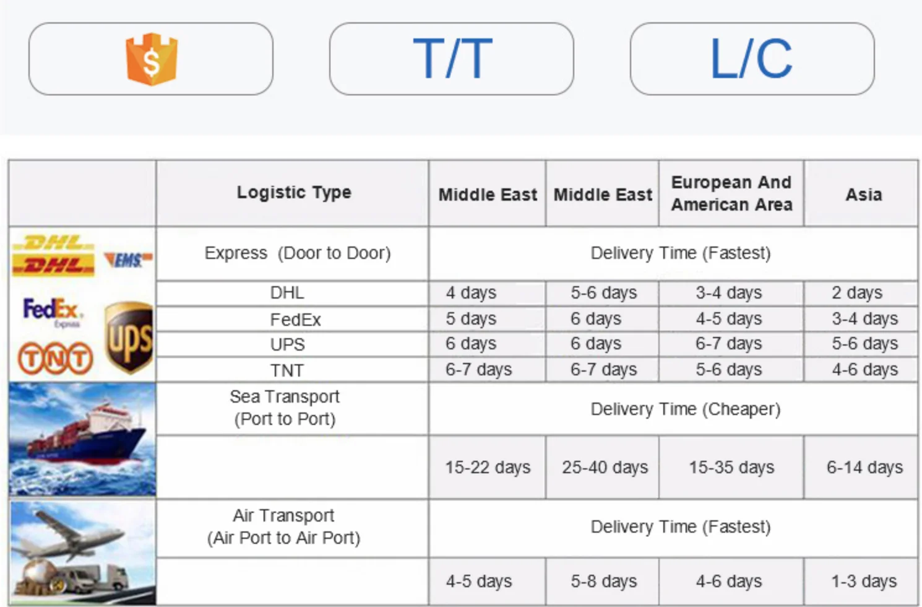Click the Logistic Type column header
The height and width of the screenshot is (607, 922).
coord(293,193)
